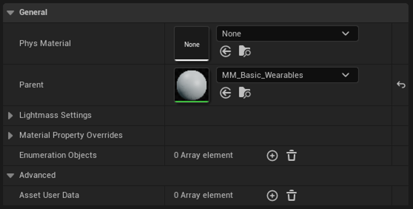The height and width of the screenshot is (209, 413).
Task: Add element to Enumeration Objects array
Action: [x=272, y=155]
